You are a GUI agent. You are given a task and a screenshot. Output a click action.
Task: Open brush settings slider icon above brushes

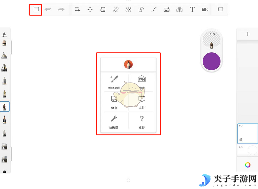pos(4,34)
